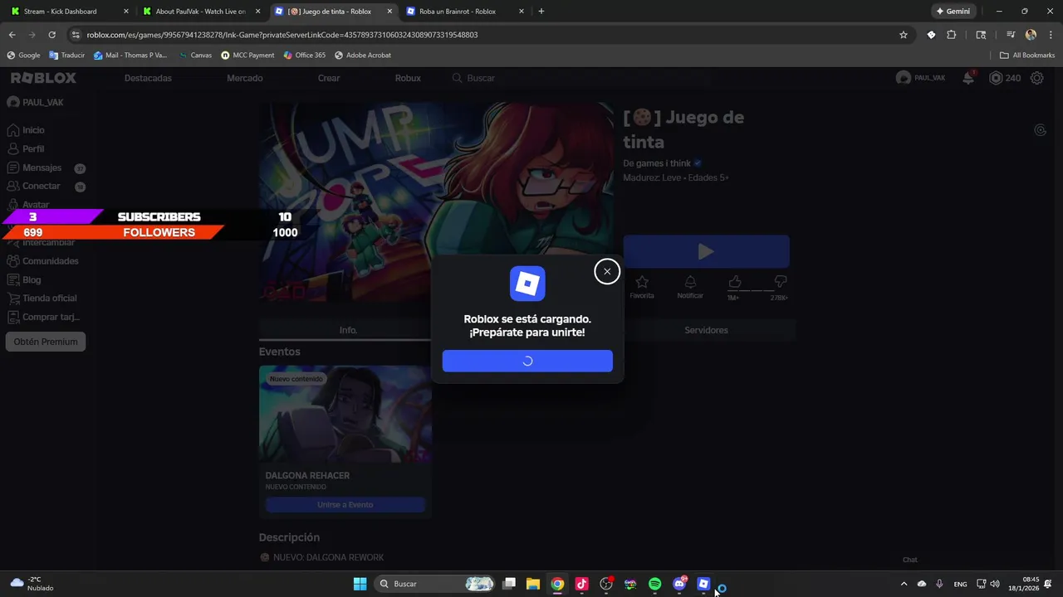Image resolution: width=1063 pixels, height=597 pixels.
Task: Switch to the Info. tab
Action: pos(348,330)
